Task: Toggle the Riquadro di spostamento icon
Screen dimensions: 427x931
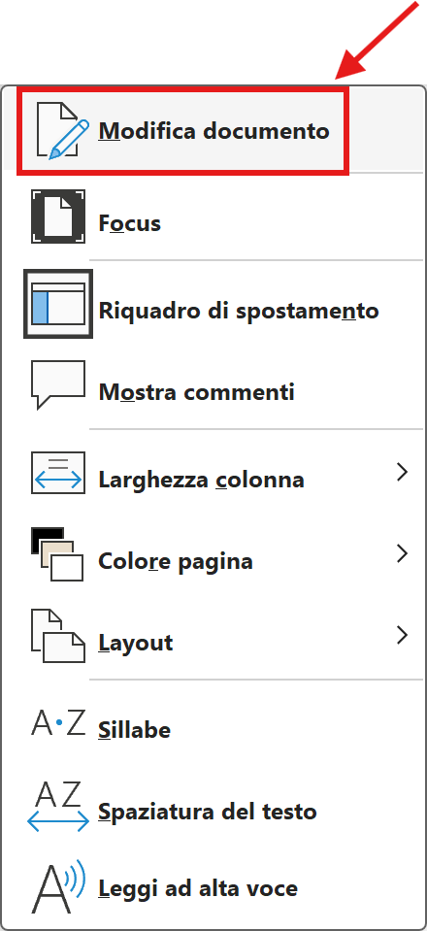Action: pyautogui.click(x=58, y=304)
